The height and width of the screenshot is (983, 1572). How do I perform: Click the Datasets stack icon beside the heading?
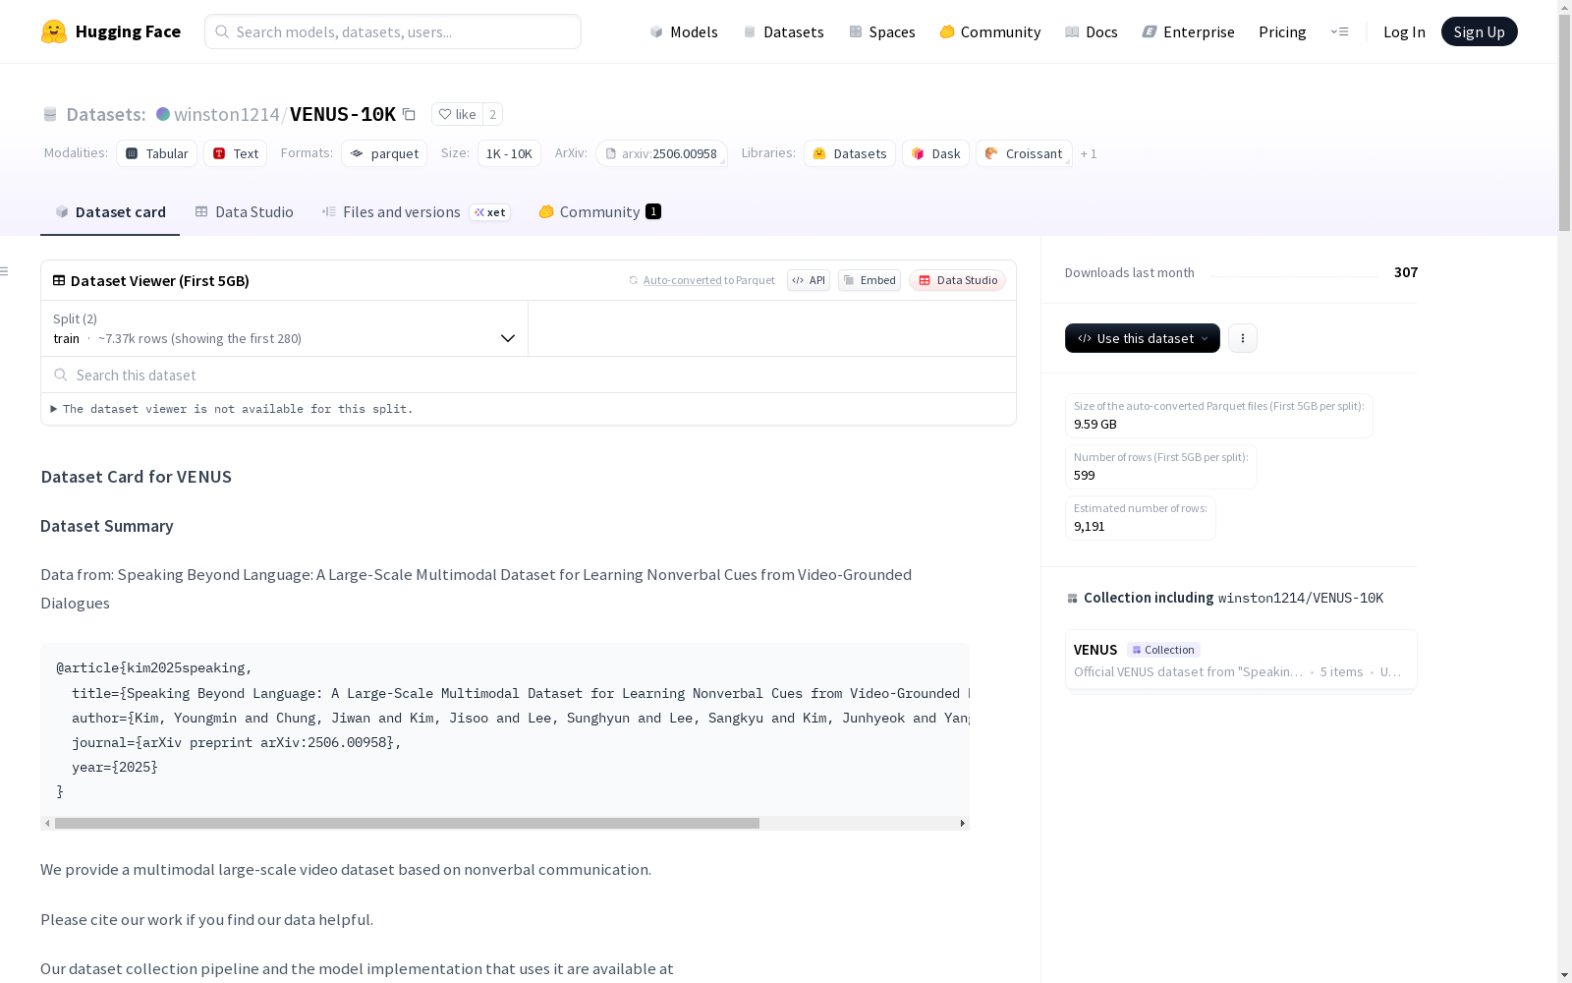coord(50,114)
